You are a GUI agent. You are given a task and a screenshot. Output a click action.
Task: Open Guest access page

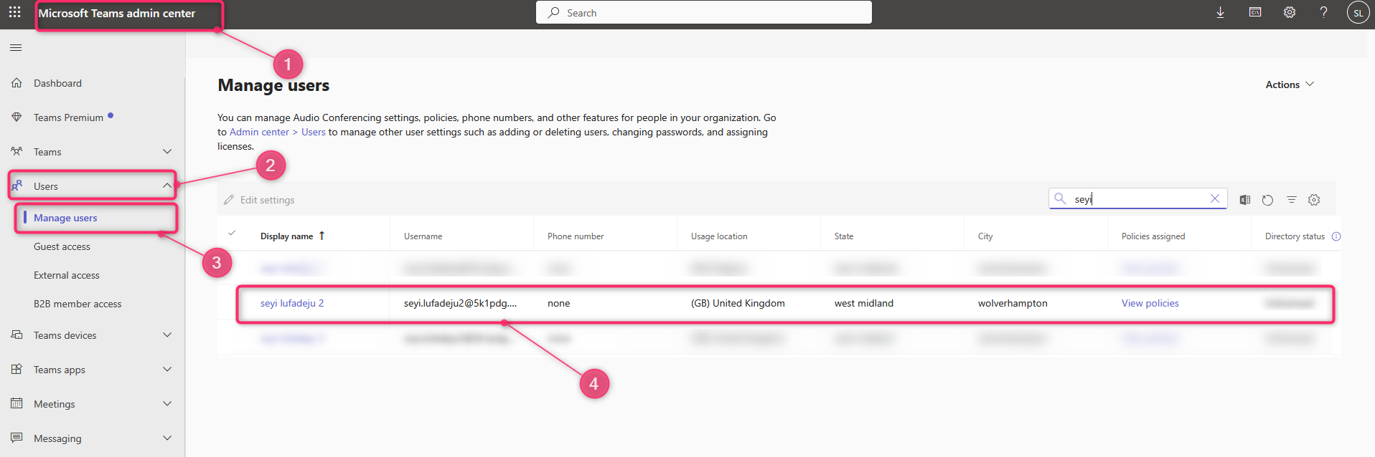[x=62, y=246]
